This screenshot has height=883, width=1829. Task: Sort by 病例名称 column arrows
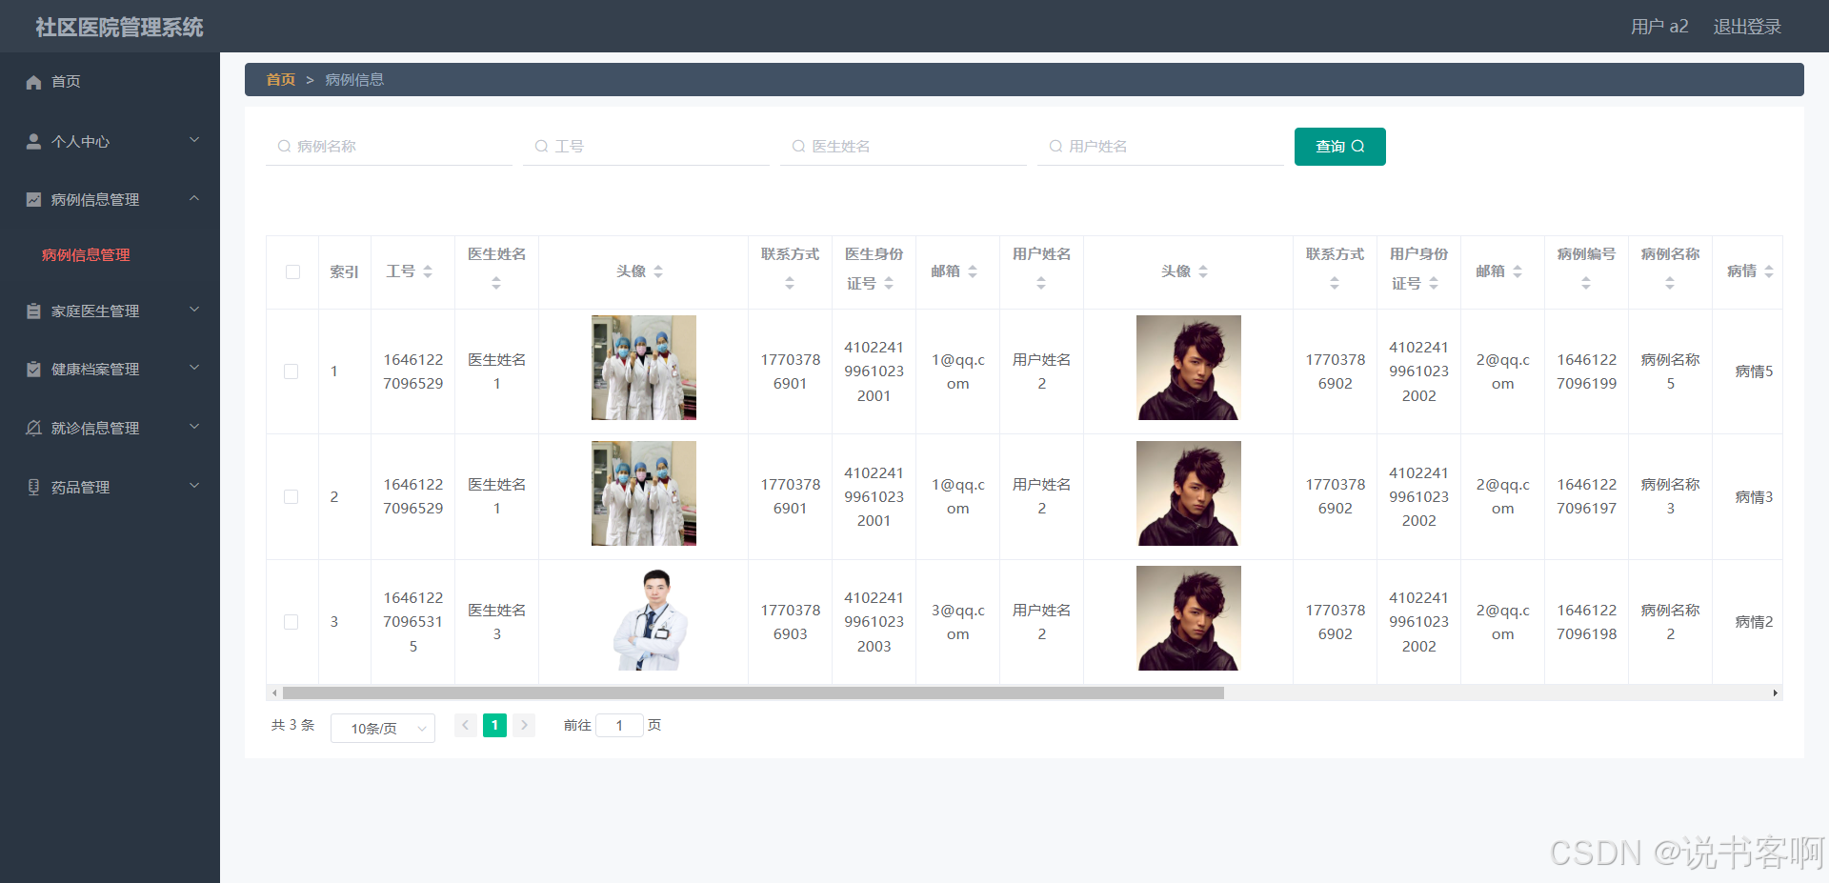point(1670,283)
